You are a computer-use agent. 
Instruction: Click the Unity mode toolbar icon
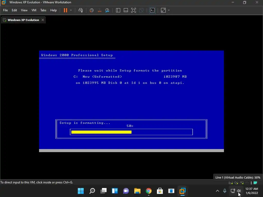point(142,10)
